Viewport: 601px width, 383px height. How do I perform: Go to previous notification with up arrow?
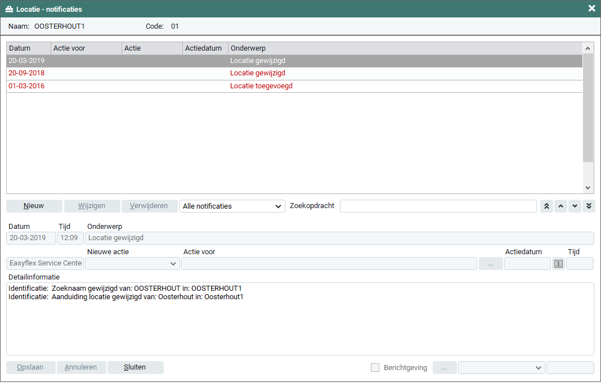click(x=560, y=206)
